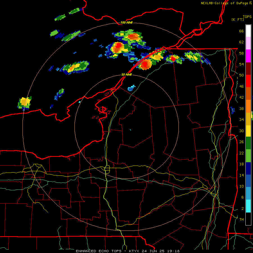Click the 62 legend value label
This screenshot has width=253, height=253.
[241, 42]
